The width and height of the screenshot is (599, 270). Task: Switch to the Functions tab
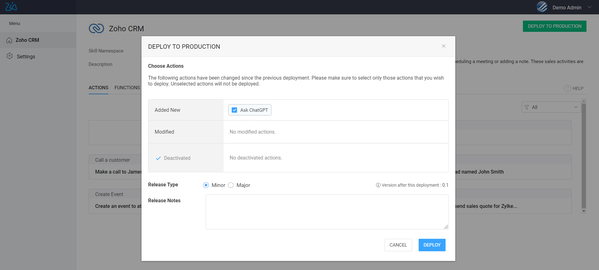click(127, 88)
